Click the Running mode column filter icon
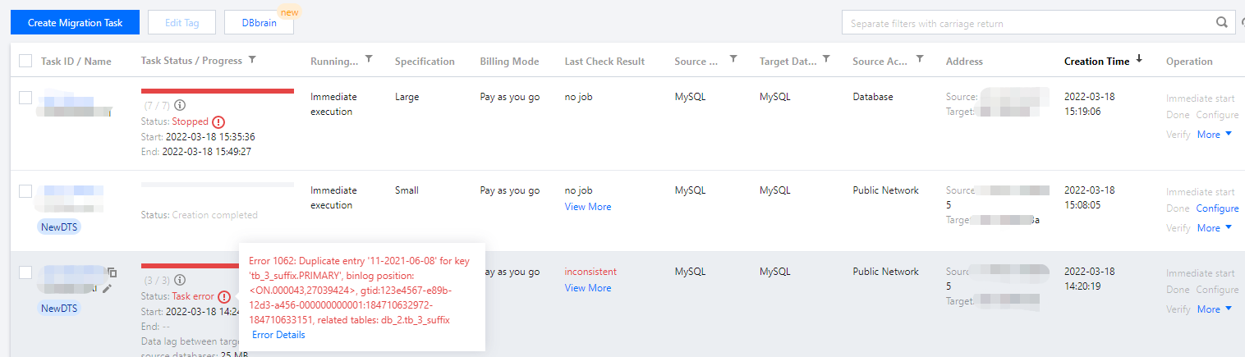The width and height of the screenshot is (1245, 357). tap(370, 59)
